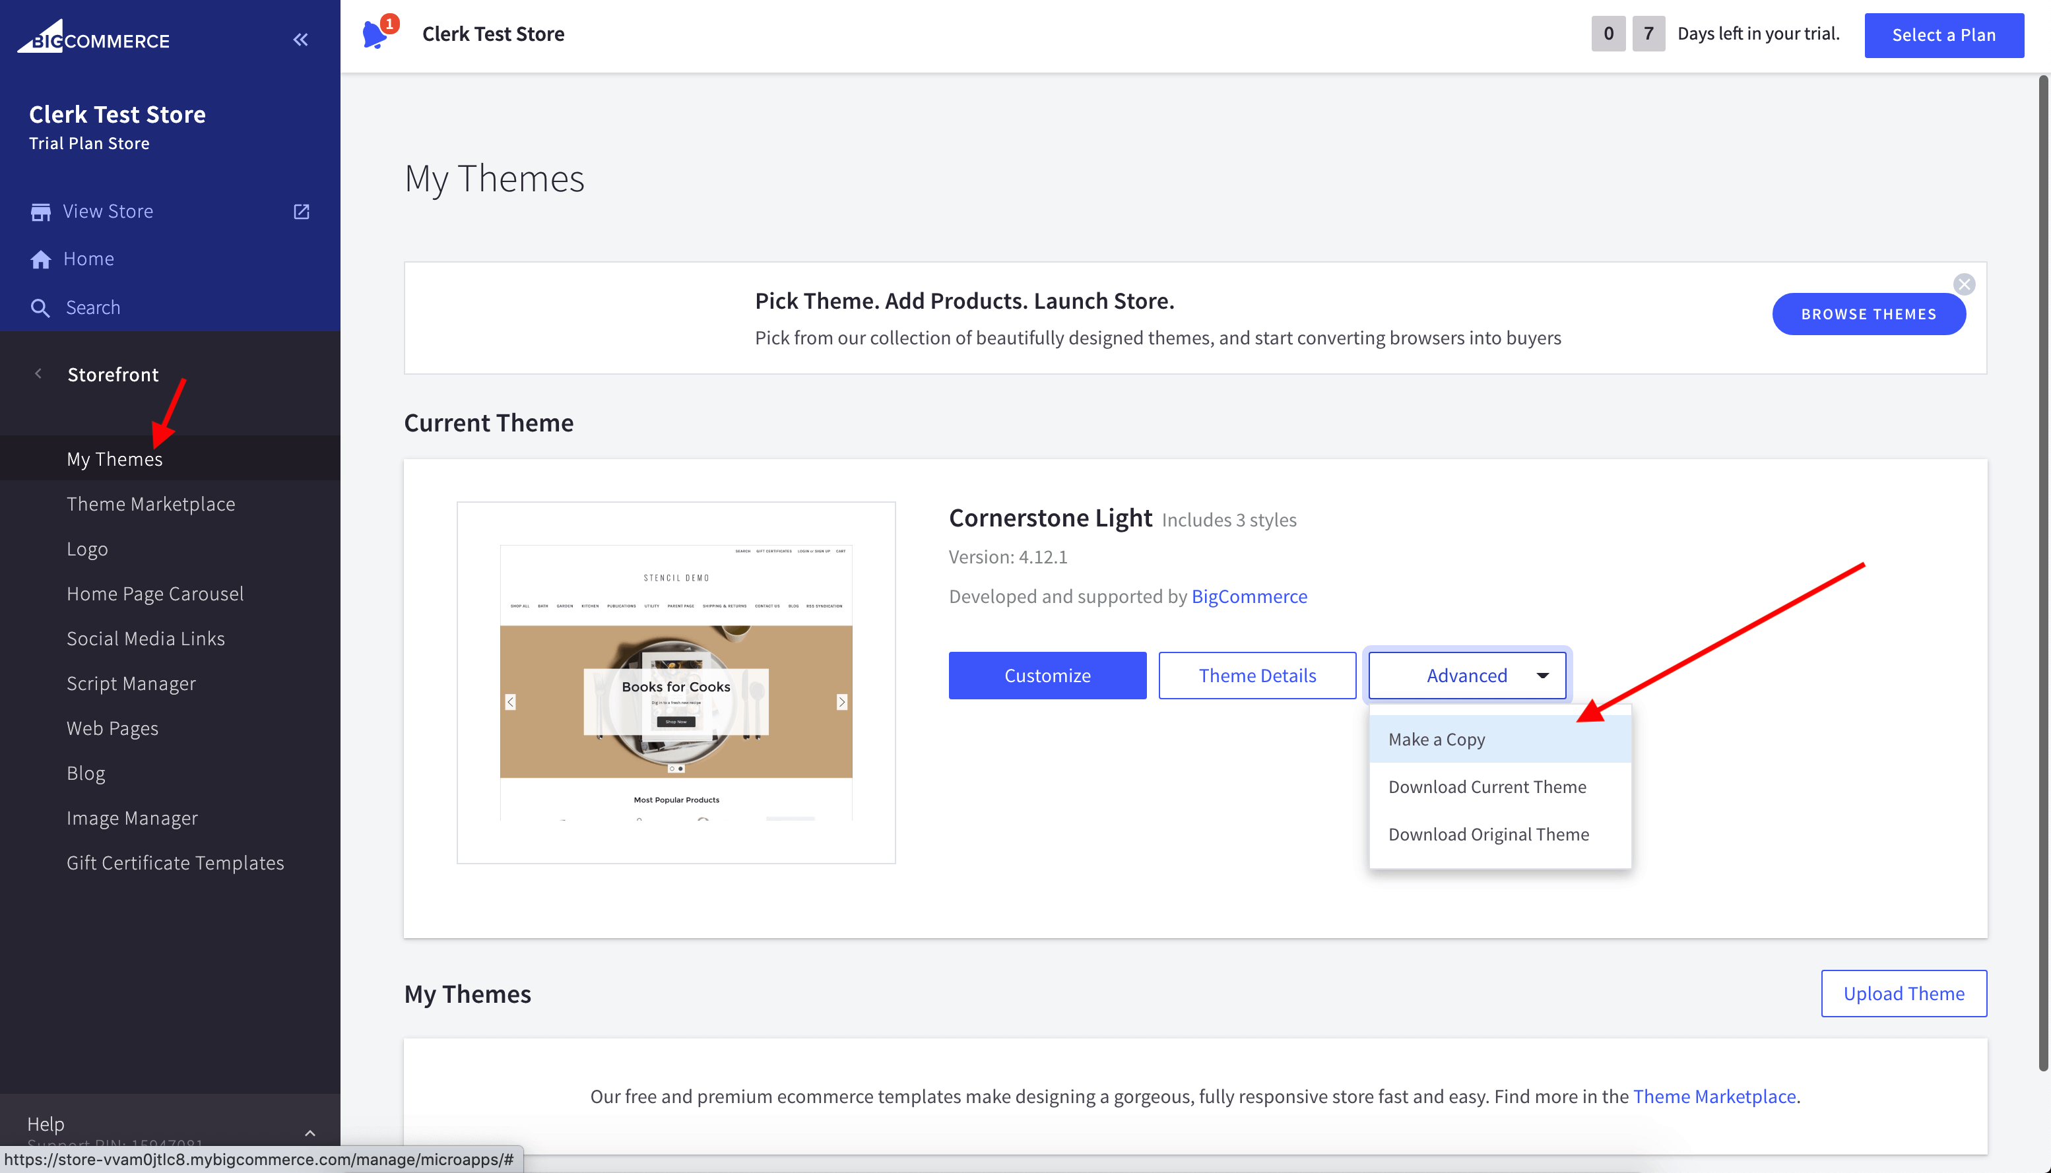Click the Home house icon
The width and height of the screenshot is (2051, 1173).
click(x=40, y=259)
